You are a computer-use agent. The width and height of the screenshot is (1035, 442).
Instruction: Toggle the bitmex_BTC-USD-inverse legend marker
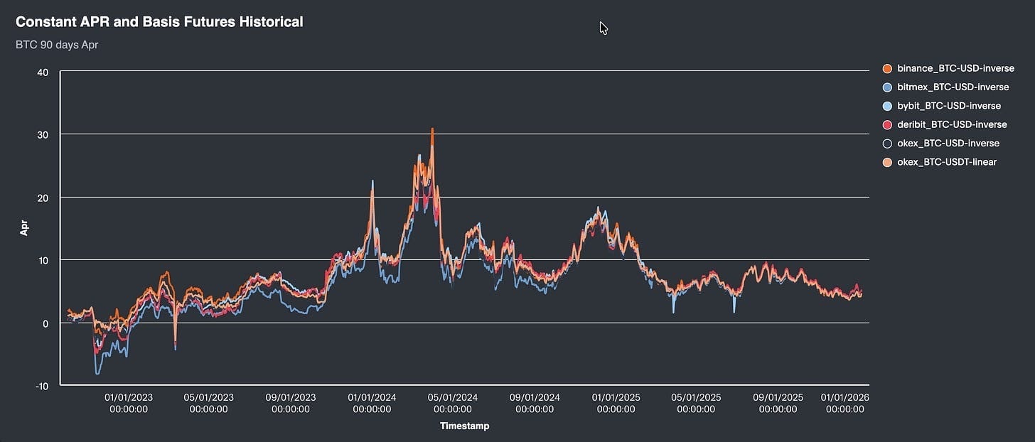886,87
